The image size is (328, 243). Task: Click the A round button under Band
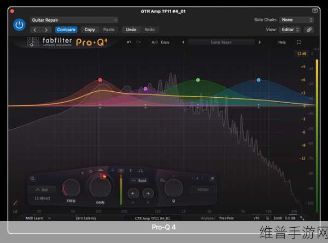point(133,194)
